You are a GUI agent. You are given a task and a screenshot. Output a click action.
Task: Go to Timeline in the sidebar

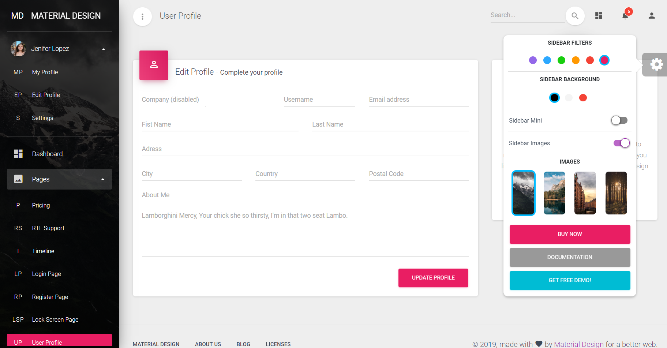tap(43, 251)
